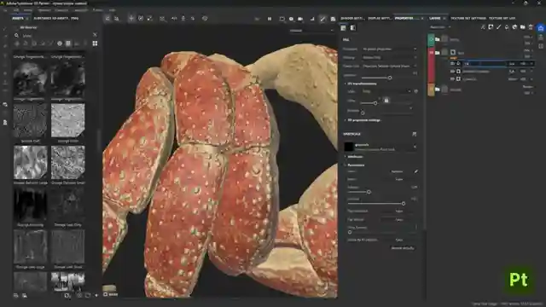
Task: Create a new folder in the Layers panel
Action: [523, 27]
